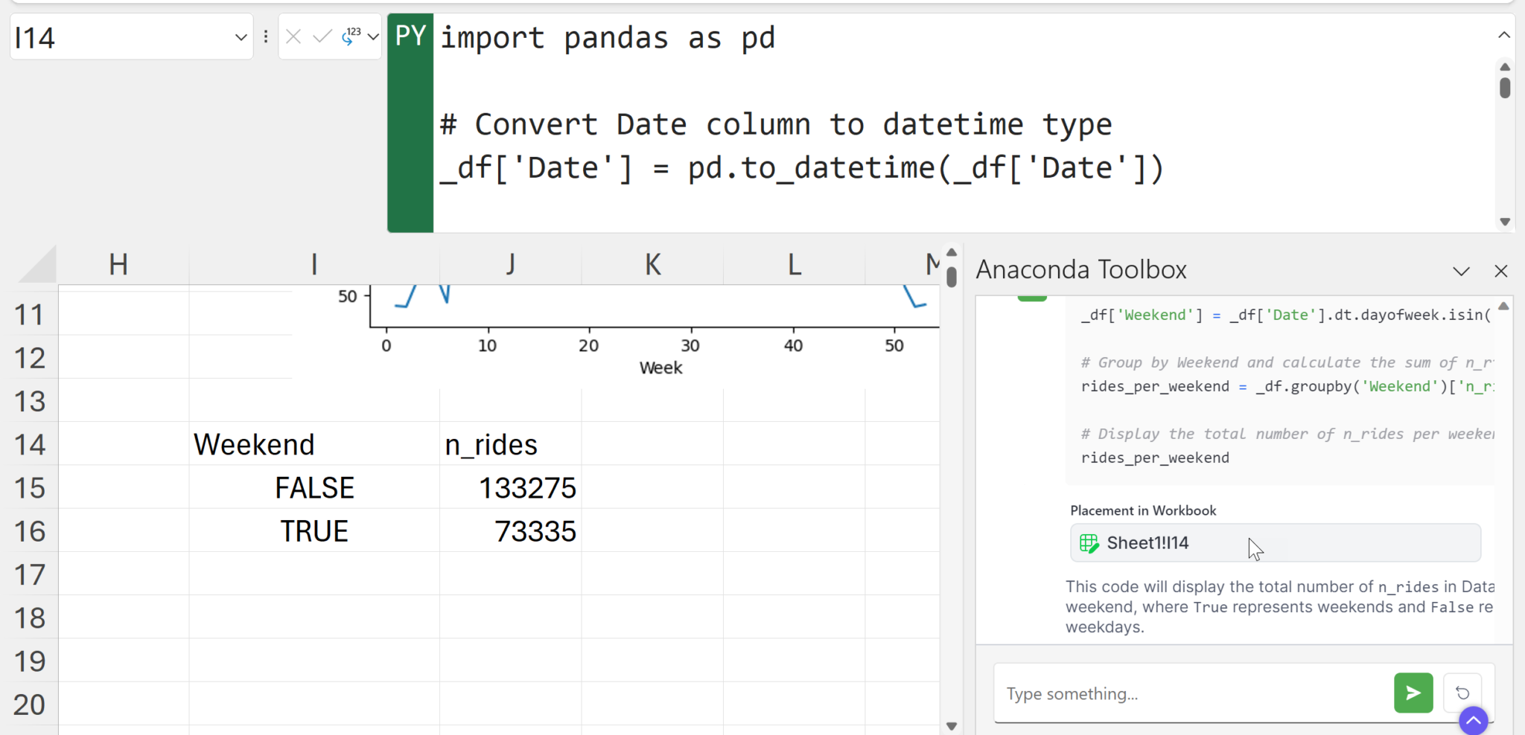The height and width of the screenshot is (735, 1525).
Task: Click the formula bar scroll-down arrow
Action: click(x=1504, y=222)
